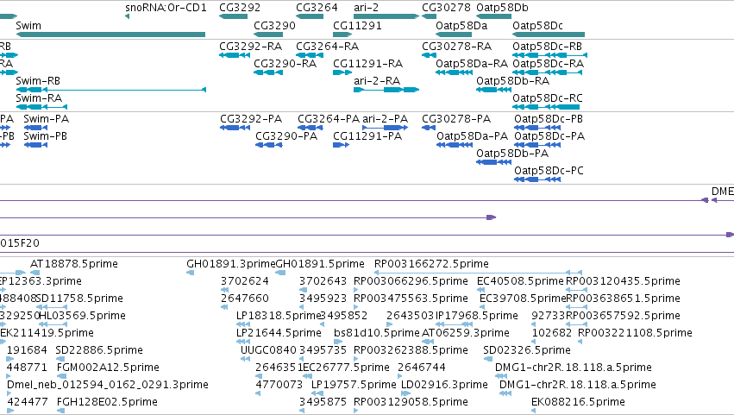The height and width of the screenshot is (415, 734).
Task: Click the Swim-RA transcript label
Action: [x=39, y=98]
